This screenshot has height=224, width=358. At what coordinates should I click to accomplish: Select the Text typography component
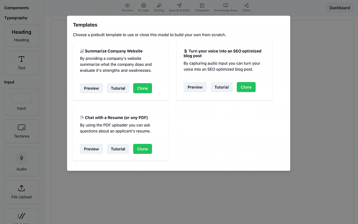point(21,63)
